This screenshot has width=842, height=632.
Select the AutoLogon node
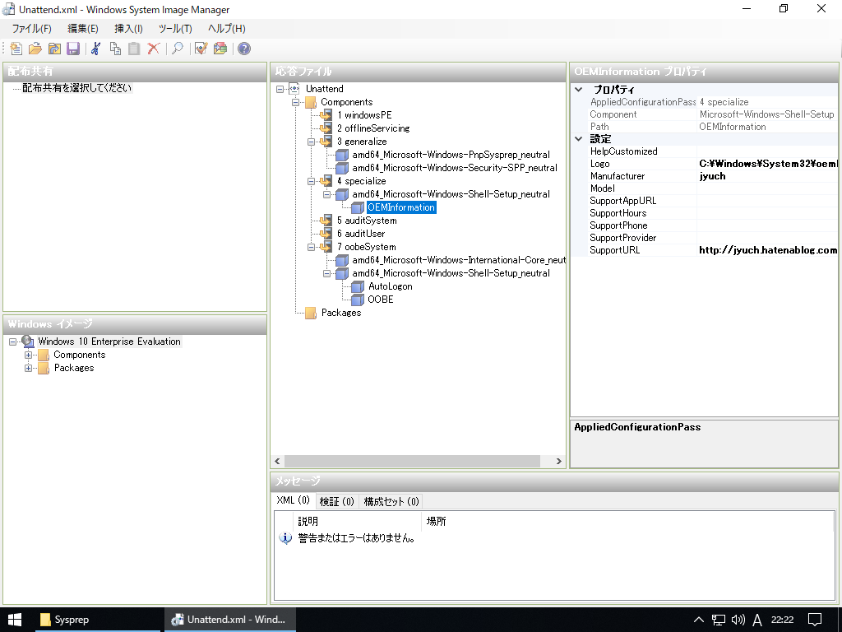[391, 286]
